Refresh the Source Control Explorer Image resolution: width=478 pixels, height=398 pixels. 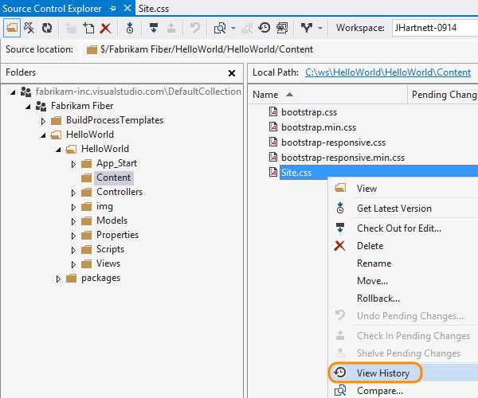coord(47,28)
